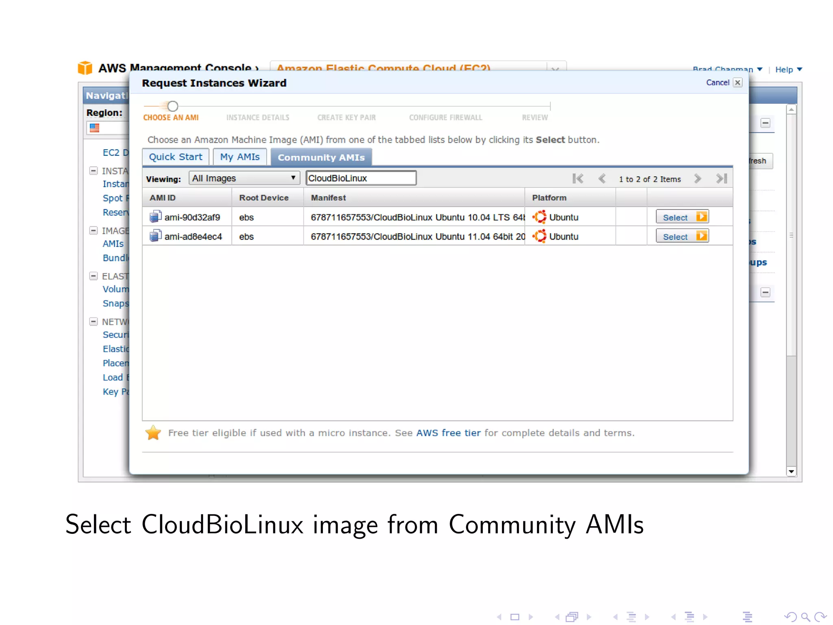Collapse the NETWORKING section in navigation
The height and width of the screenshot is (625, 833).
click(x=94, y=321)
